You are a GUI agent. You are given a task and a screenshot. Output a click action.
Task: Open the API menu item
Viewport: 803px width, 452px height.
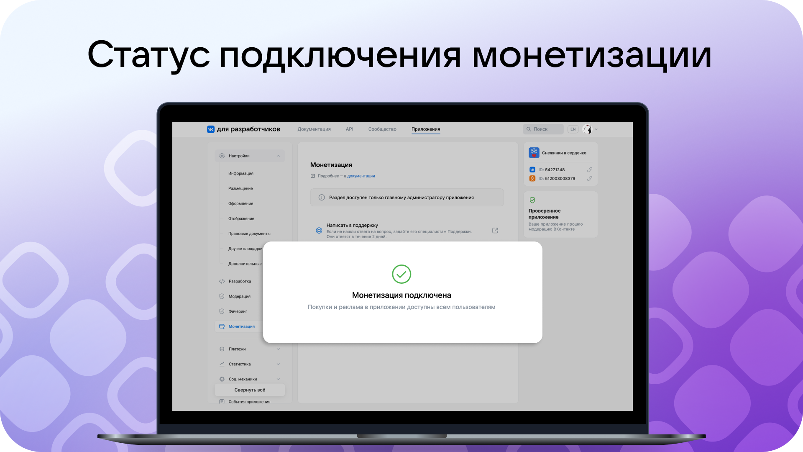[349, 129]
